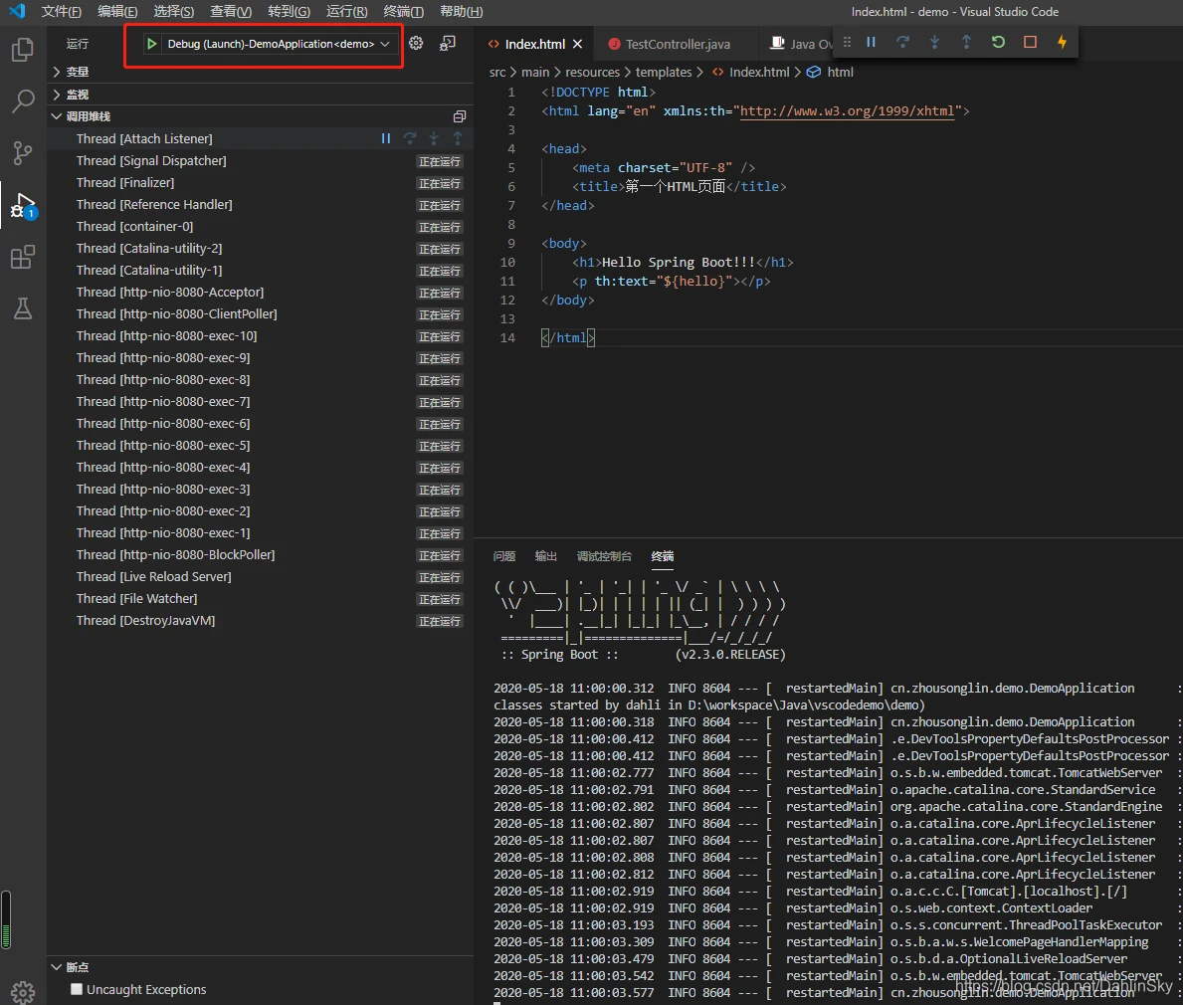
Task: Collapse all in call stack panel
Action: point(459,116)
